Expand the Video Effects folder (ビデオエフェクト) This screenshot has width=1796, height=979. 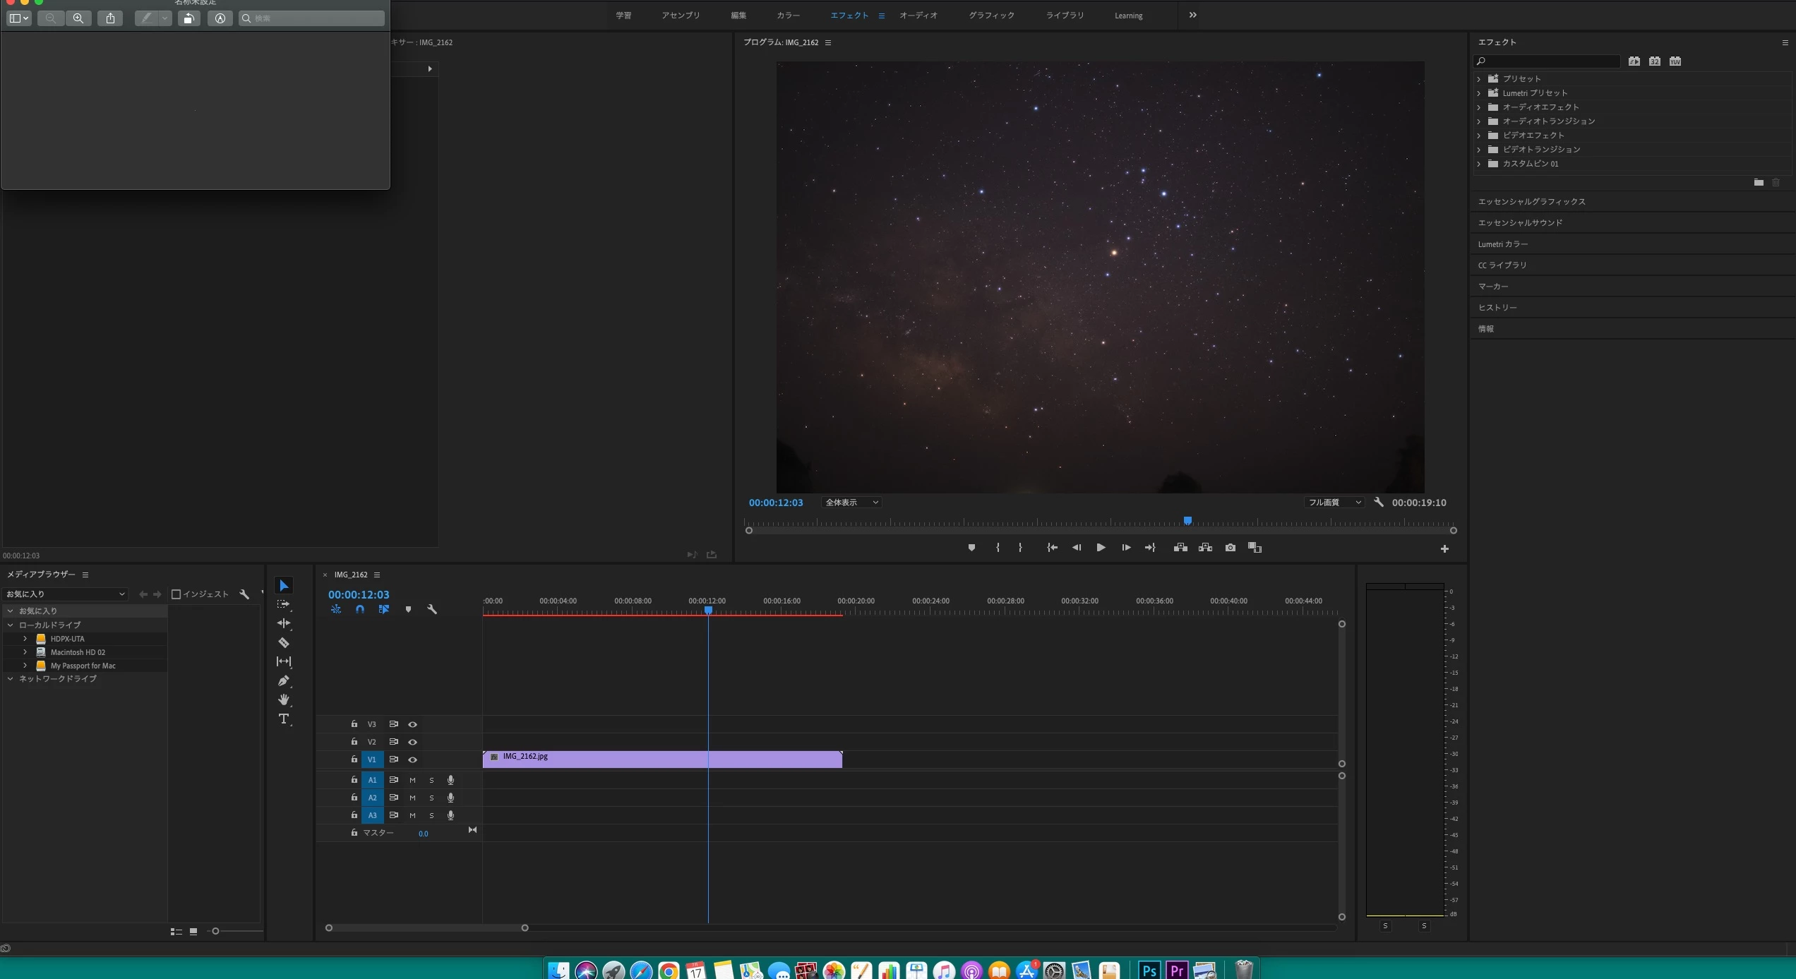[x=1479, y=136]
